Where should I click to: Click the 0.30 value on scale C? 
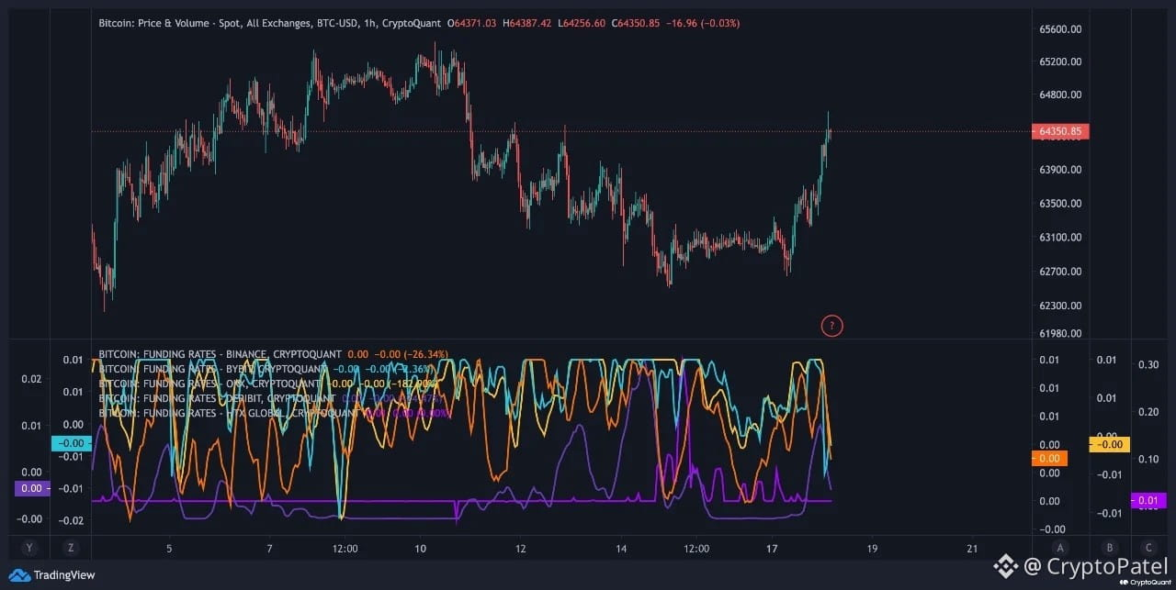click(x=1148, y=365)
